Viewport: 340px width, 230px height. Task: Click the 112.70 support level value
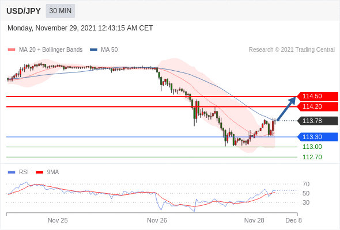312,157
